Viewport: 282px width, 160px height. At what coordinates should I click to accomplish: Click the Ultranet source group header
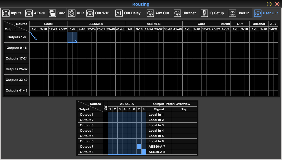259,24
